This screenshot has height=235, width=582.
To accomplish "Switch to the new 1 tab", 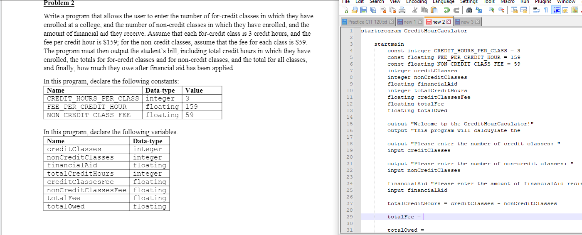I will coord(410,22).
